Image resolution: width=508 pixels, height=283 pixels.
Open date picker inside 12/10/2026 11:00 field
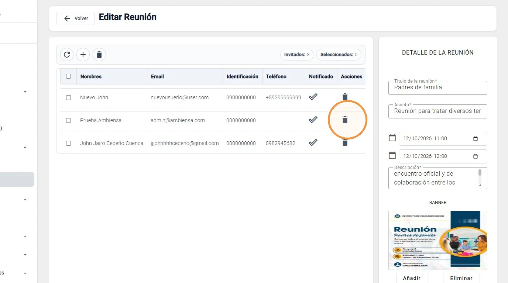(x=476, y=139)
